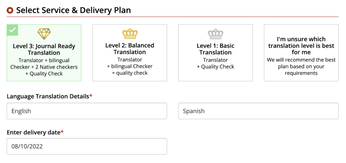The image size is (346, 163).
Task: Select Level 3: Journal Ready Translation card
Action: [x=44, y=53]
